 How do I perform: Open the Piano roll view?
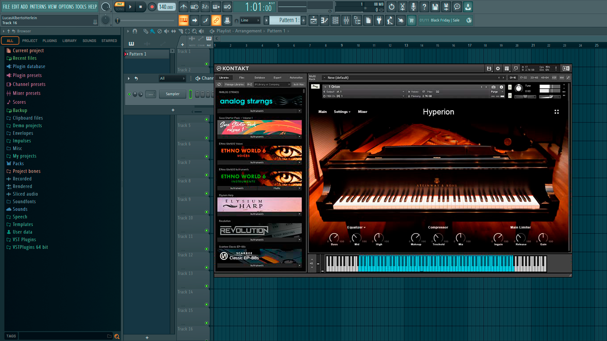tap(324, 20)
